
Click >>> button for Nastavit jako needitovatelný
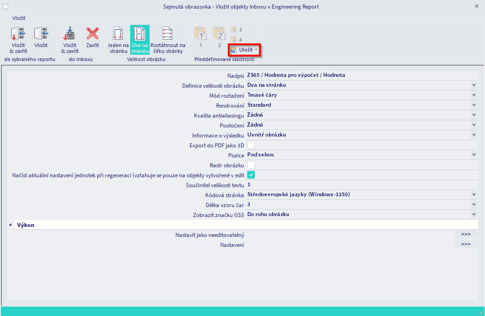tap(466, 235)
